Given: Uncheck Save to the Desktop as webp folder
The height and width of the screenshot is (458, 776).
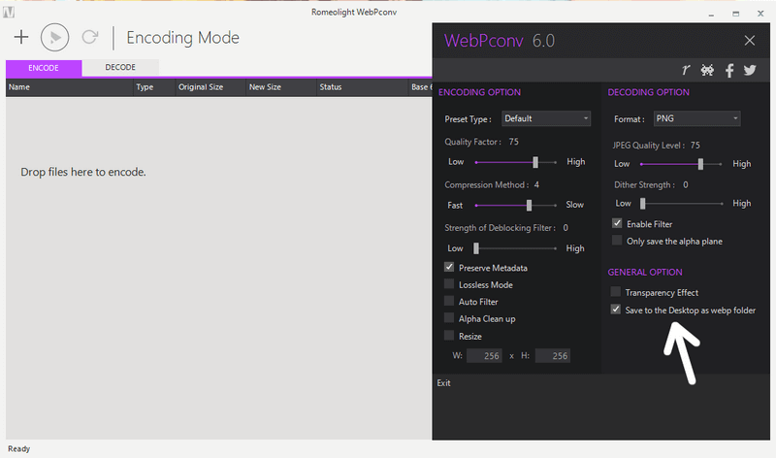Looking at the screenshot, I should coord(616,310).
